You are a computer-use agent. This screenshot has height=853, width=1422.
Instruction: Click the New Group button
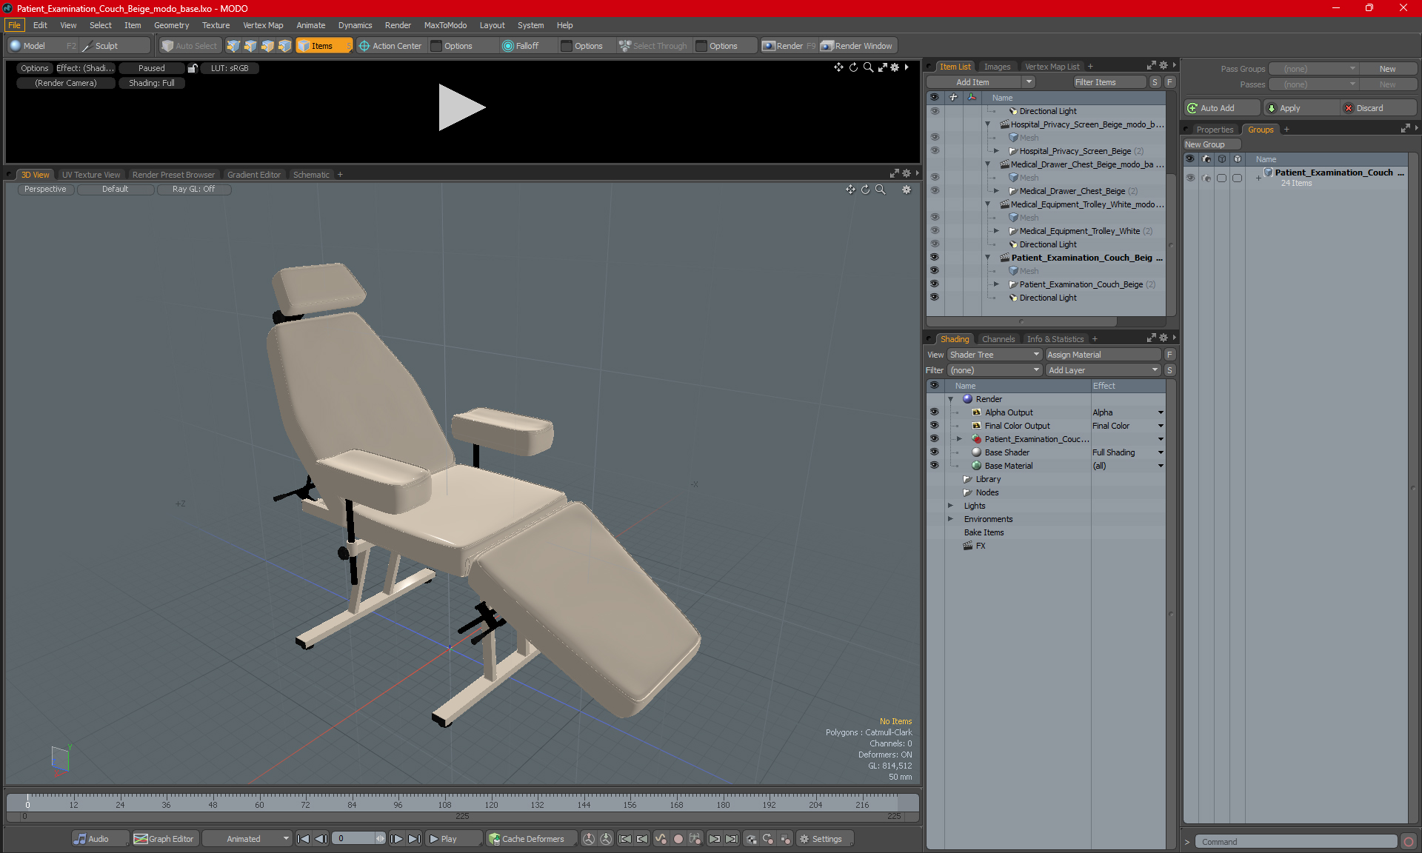1212,144
